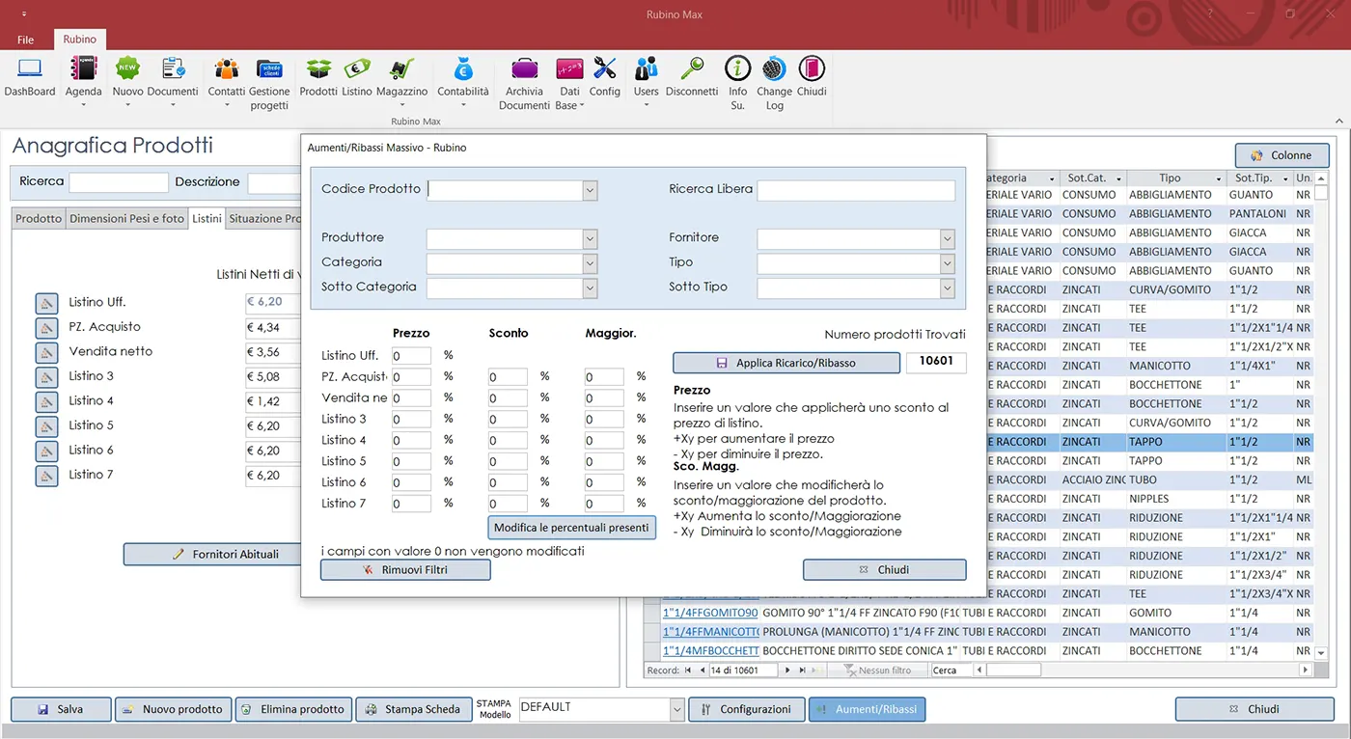Click the Stampa Scheda button
Image resolution: width=1351 pixels, height=739 pixels.
[x=413, y=709]
